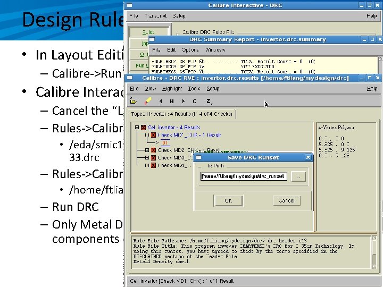Click the runset file path input field
This screenshot has width=383, height=287.
click(244, 176)
